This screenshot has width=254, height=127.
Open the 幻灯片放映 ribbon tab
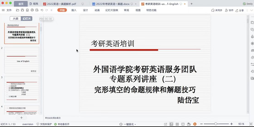[112, 10]
